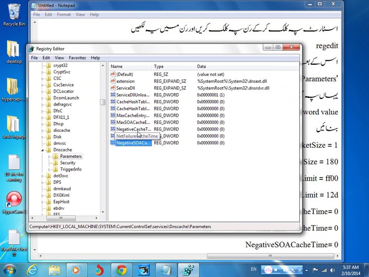The height and width of the screenshot is (277, 369).
Task: Sort values by Data column header
Action: (247, 66)
